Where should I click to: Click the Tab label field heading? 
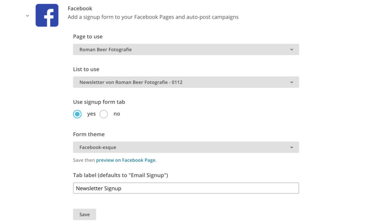[120, 175]
